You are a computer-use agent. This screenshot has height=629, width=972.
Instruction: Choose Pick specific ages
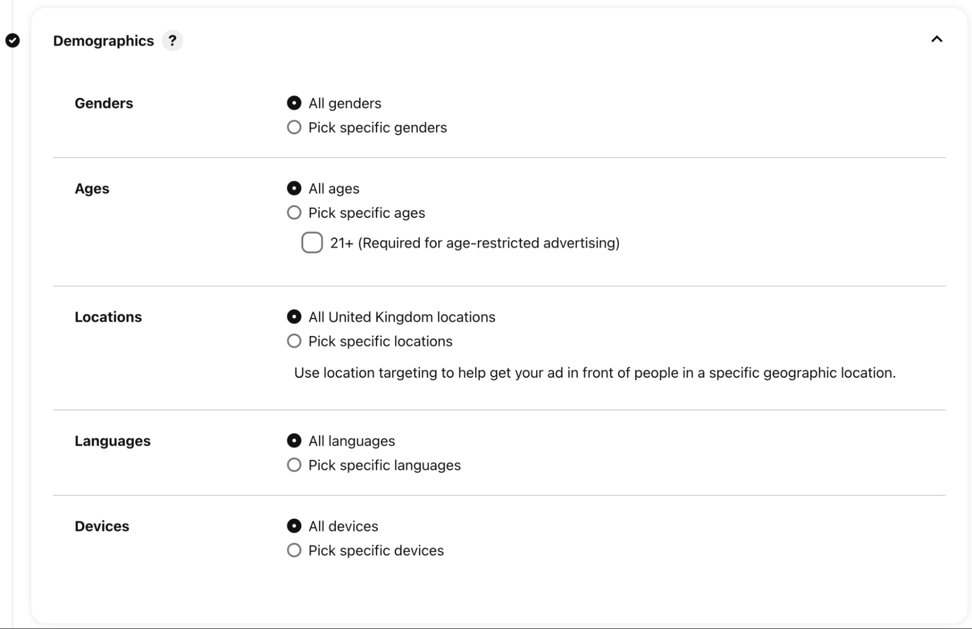point(294,212)
